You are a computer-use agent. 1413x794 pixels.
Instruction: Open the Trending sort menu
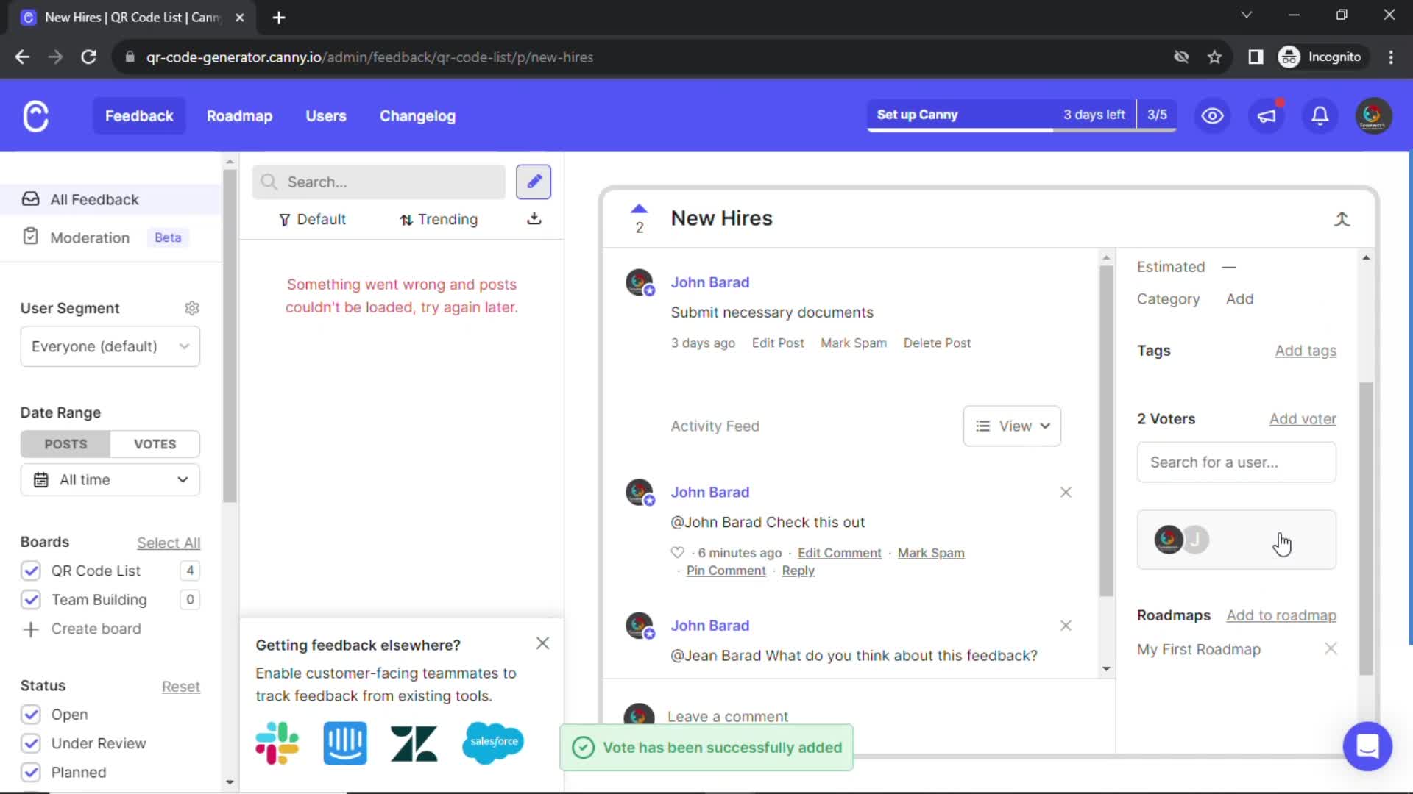pos(439,219)
